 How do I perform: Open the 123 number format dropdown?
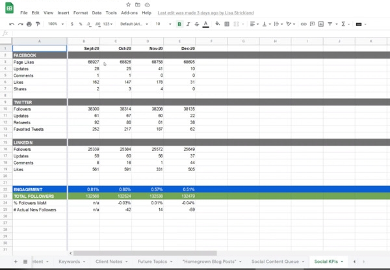(108, 24)
